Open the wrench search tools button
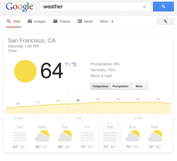 165,21
